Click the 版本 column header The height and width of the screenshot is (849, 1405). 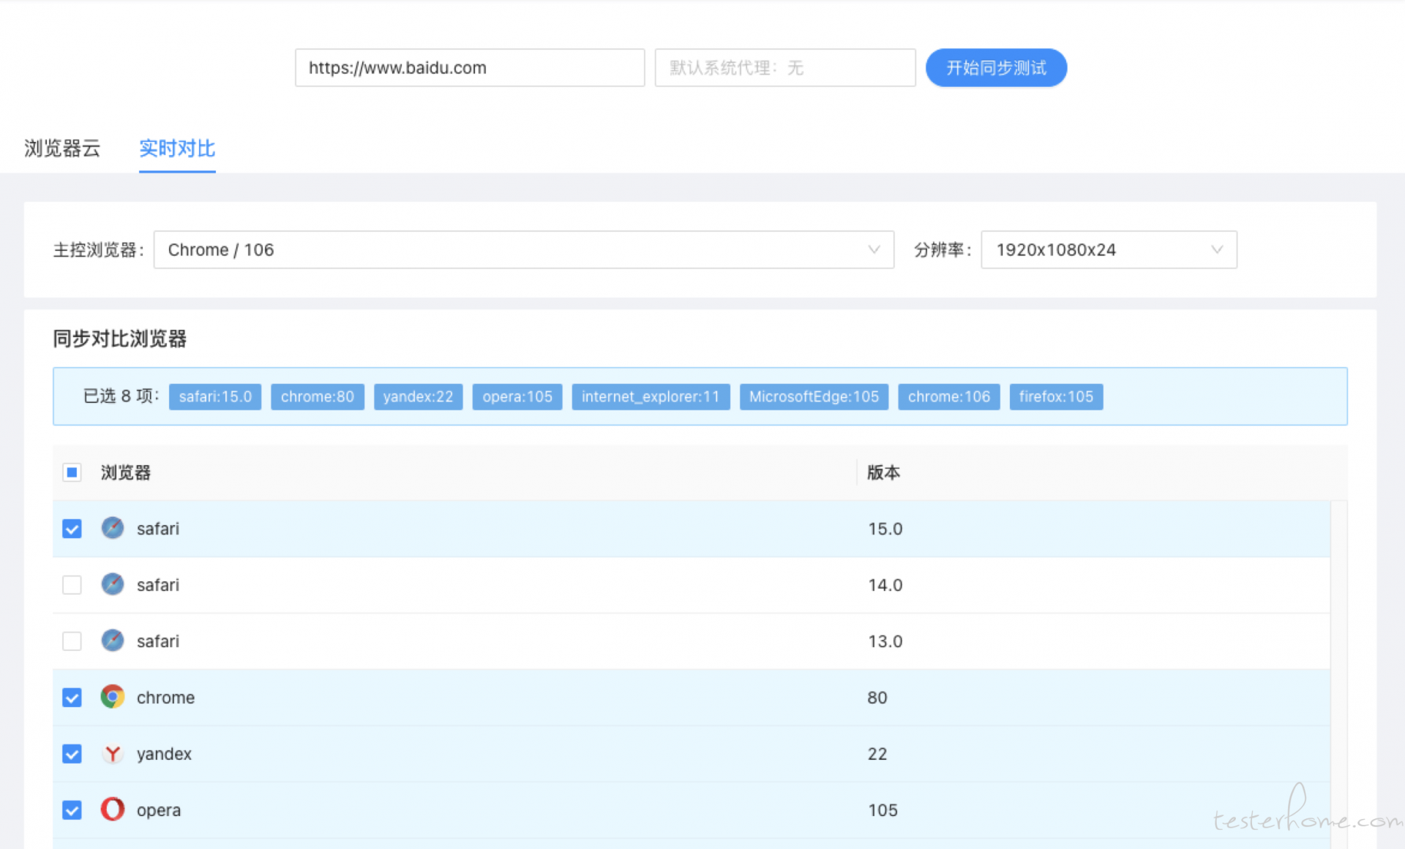[883, 472]
